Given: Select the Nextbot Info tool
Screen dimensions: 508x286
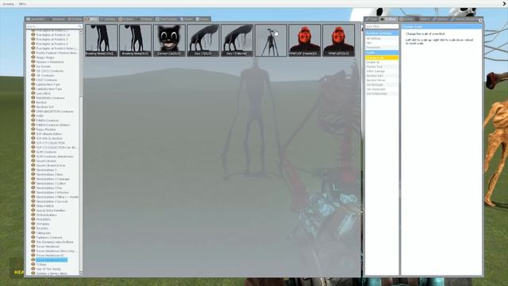Looking at the screenshot, I should pos(382,75).
